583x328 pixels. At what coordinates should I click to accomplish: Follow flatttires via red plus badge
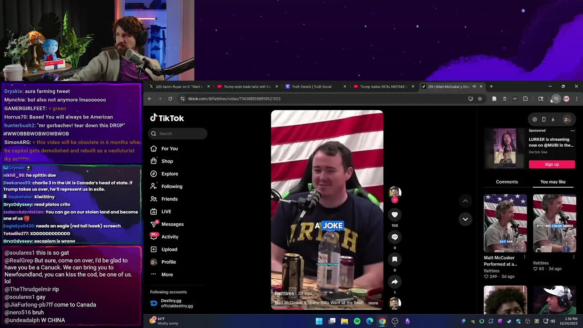click(x=394, y=200)
